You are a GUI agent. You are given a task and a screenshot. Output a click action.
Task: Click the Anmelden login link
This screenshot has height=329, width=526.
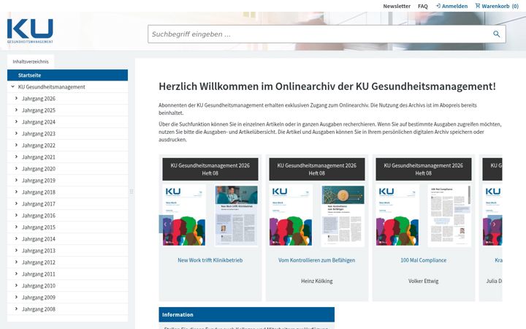(451, 6)
